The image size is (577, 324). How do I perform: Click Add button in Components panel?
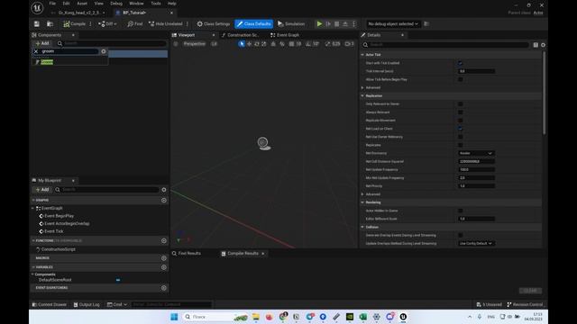[42, 43]
